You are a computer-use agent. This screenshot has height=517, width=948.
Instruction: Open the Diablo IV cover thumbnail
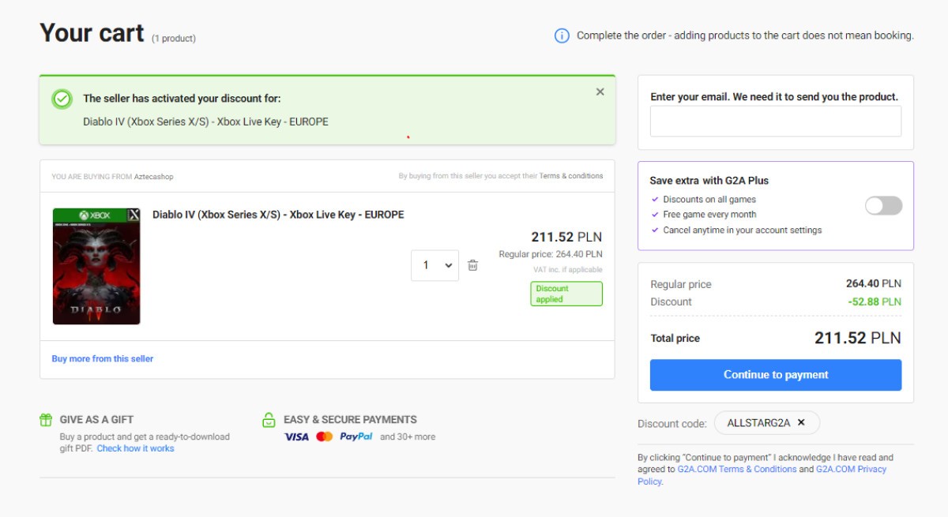click(96, 266)
